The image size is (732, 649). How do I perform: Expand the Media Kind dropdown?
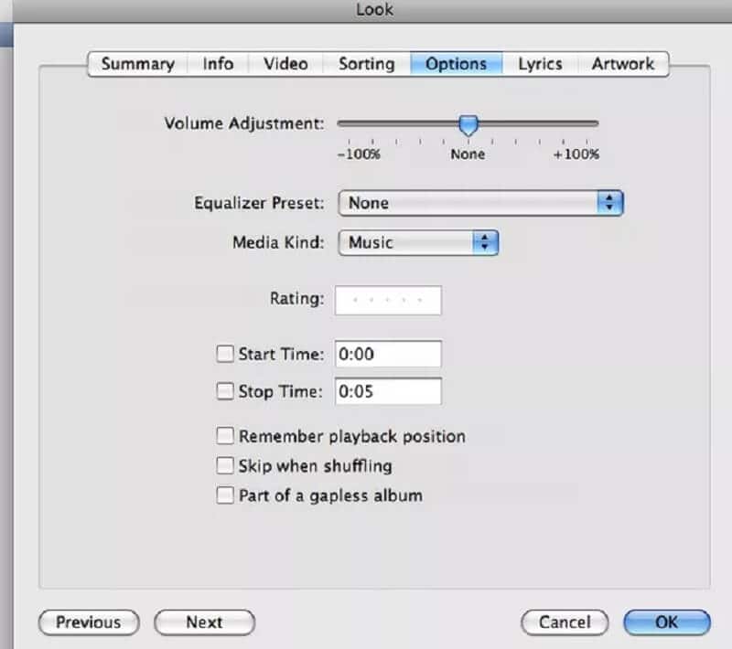click(x=418, y=243)
